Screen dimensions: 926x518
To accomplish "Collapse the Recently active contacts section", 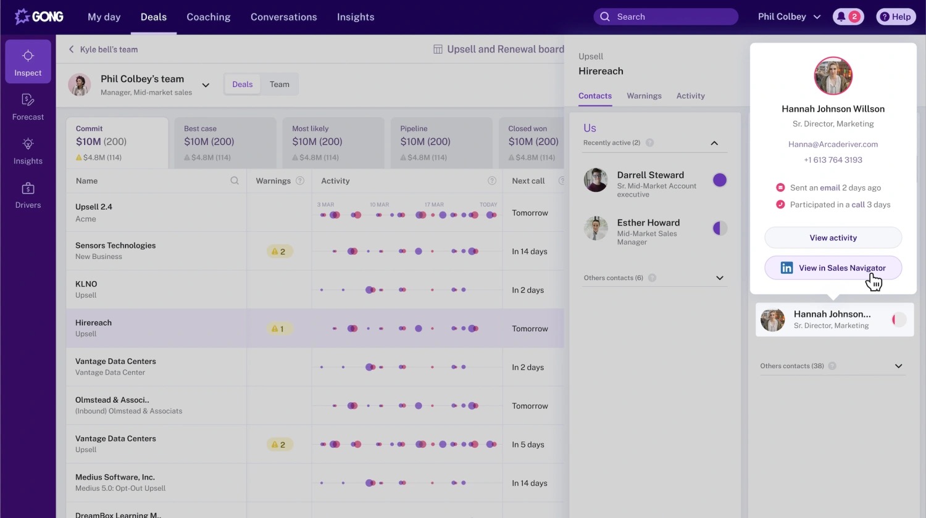I will click(714, 143).
